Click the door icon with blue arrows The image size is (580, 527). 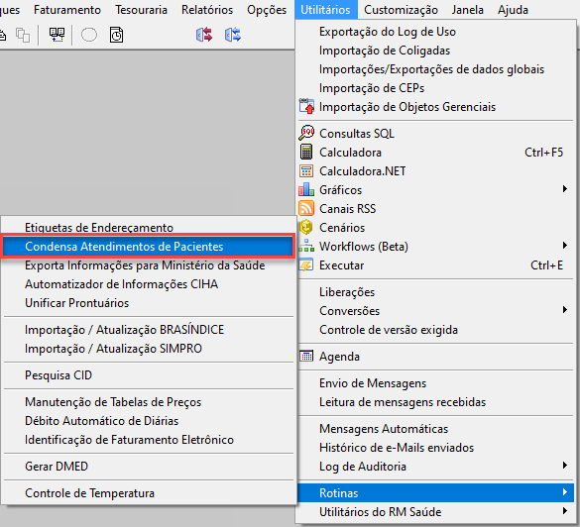(233, 35)
